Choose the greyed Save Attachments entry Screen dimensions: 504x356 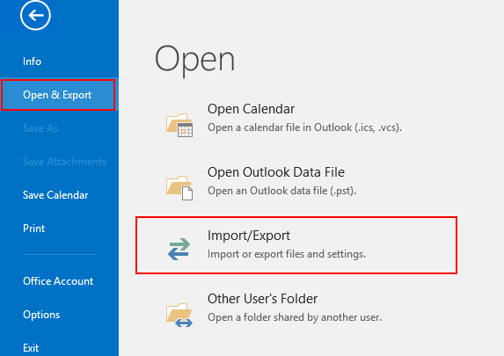click(64, 162)
